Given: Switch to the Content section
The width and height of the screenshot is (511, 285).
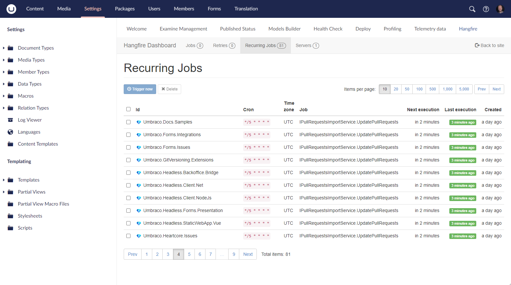Looking at the screenshot, I should click(x=35, y=9).
